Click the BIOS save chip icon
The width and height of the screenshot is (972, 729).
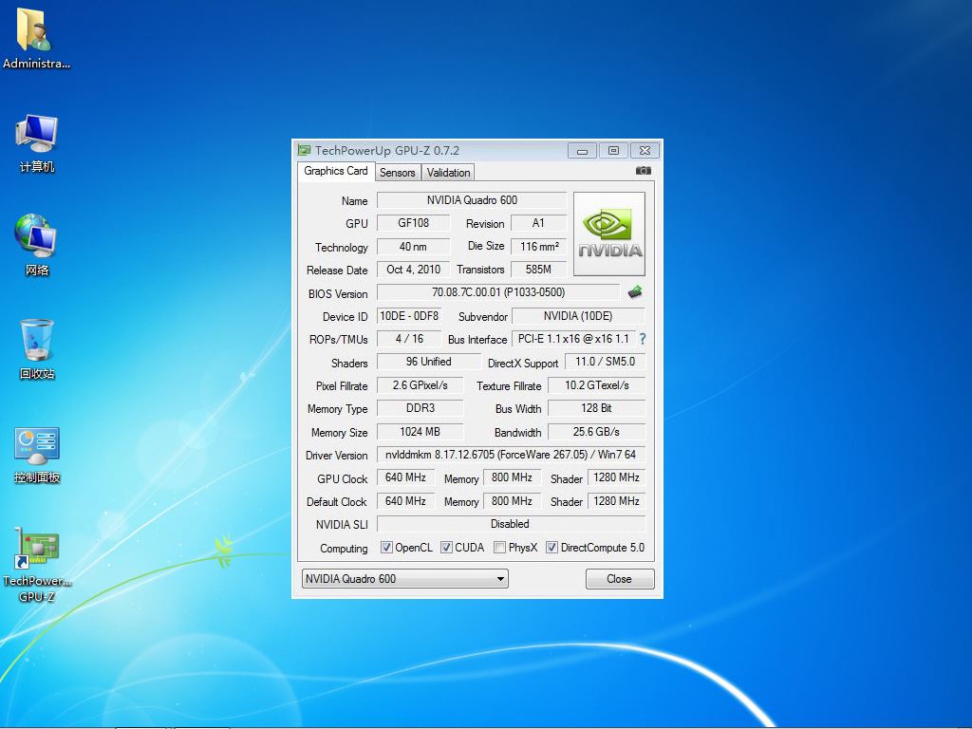pyautogui.click(x=635, y=292)
